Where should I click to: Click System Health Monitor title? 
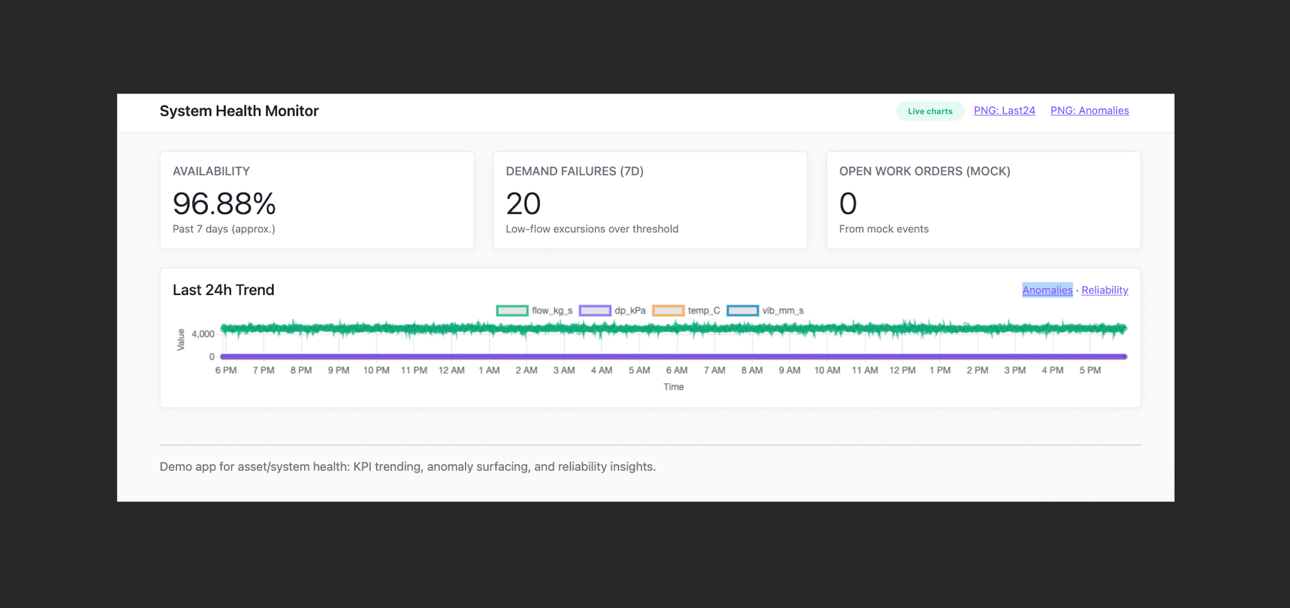(x=239, y=111)
